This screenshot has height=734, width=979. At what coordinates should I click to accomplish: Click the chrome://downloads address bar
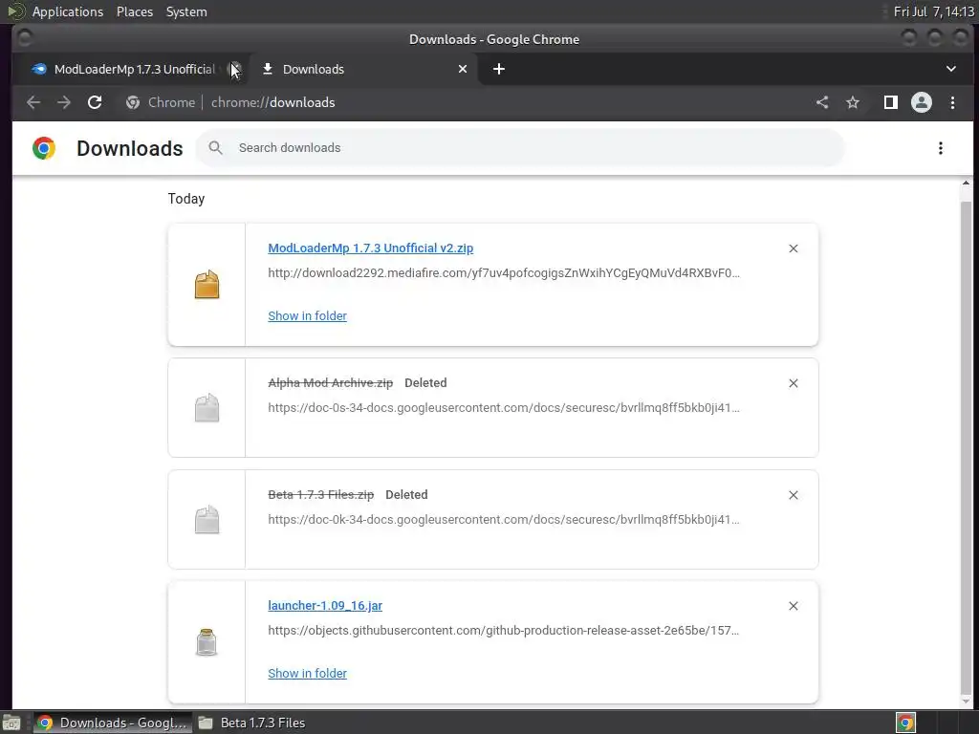pyautogui.click(x=272, y=102)
